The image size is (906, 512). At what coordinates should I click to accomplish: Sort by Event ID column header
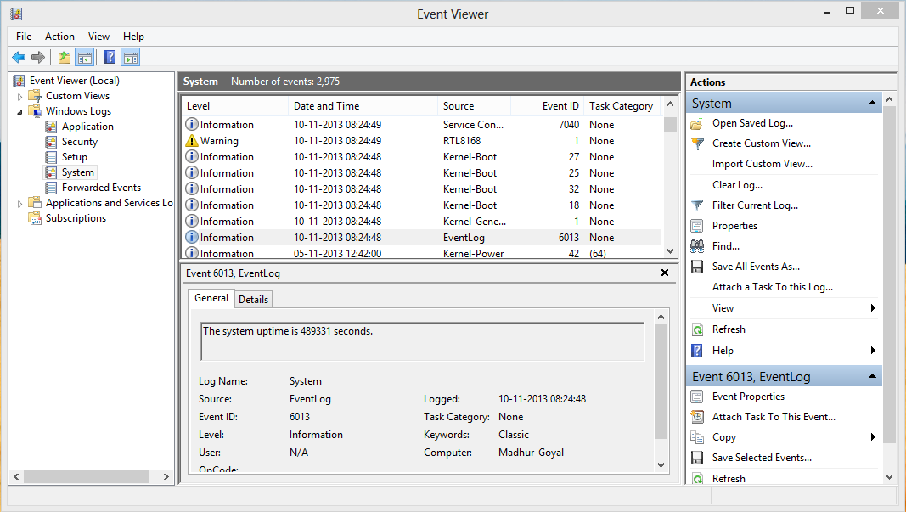click(x=547, y=106)
